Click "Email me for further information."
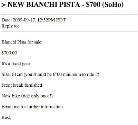The width and height of the screenshot is (138, 125). [33, 107]
